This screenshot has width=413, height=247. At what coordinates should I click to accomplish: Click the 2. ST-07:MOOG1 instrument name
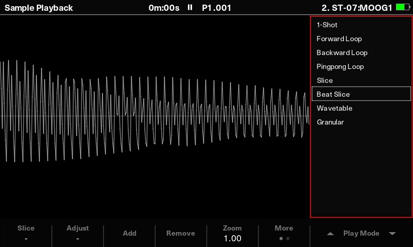[357, 8]
